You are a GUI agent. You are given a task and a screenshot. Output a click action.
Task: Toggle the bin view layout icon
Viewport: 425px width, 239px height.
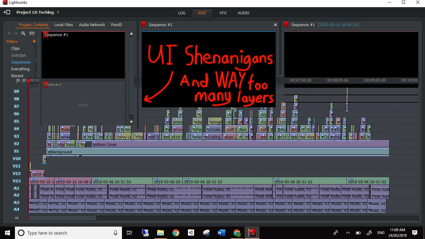click(x=32, y=33)
